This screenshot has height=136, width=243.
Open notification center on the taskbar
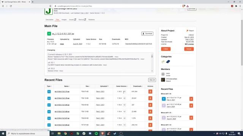[239, 133]
